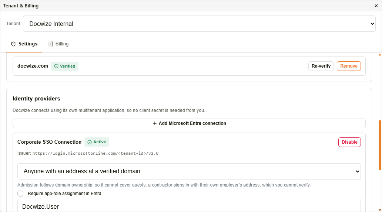Click the Active status check icon
Viewport: 382px width, 212px height.
[x=90, y=142]
